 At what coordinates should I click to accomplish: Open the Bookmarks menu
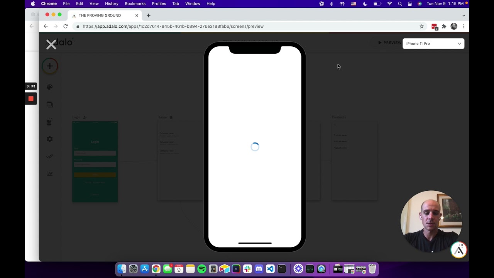[135, 3]
